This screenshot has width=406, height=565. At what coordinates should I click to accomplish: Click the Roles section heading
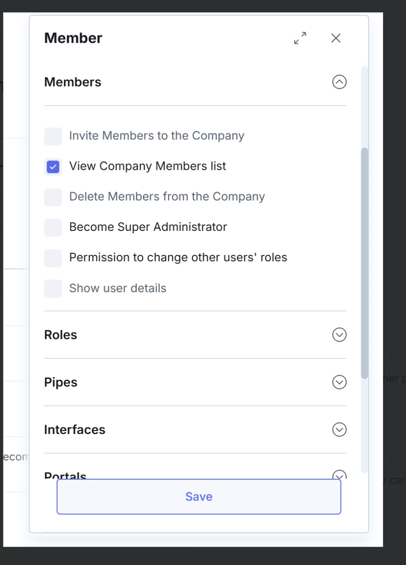click(61, 335)
